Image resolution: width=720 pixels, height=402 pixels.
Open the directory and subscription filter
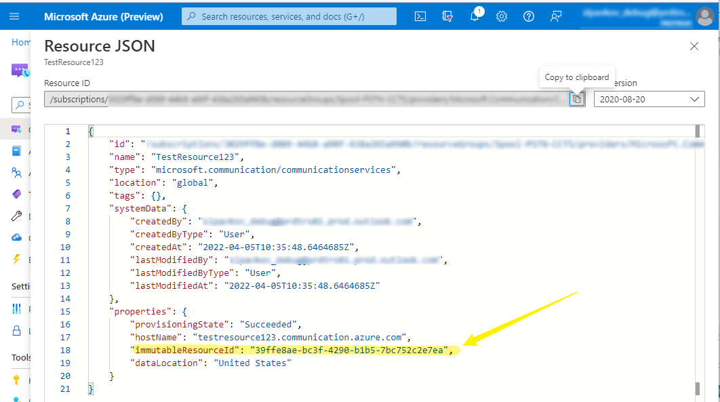pos(447,16)
